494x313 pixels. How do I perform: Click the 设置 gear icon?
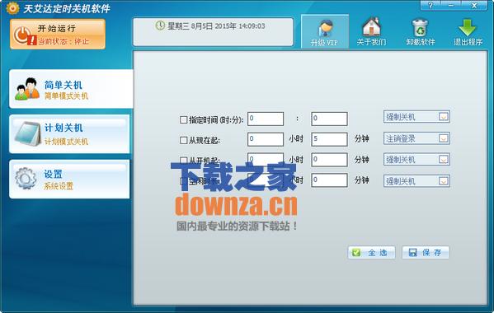pyautogui.click(x=26, y=179)
